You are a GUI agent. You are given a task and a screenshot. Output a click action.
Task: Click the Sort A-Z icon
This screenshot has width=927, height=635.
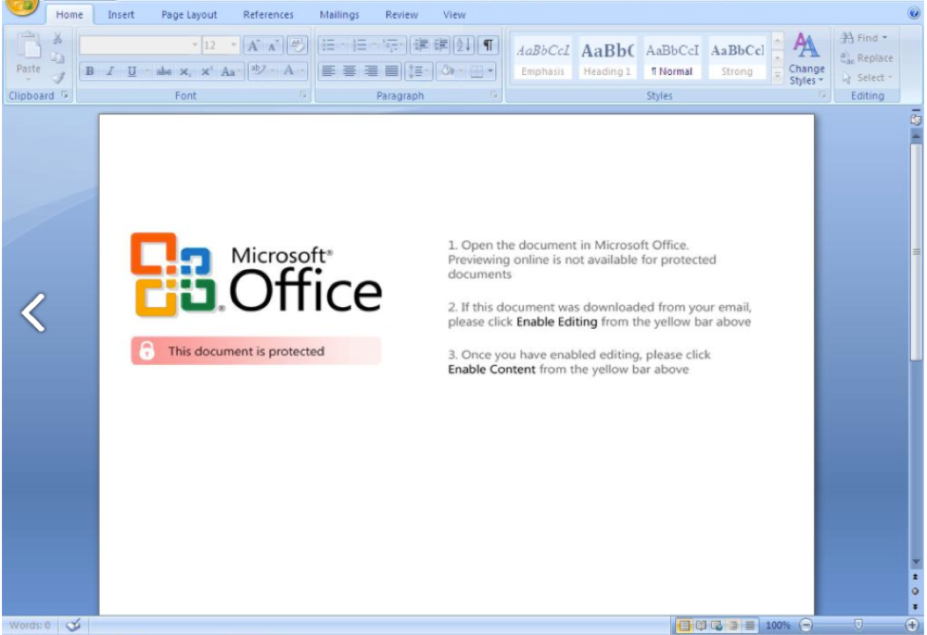pyautogui.click(x=464, y=46)
